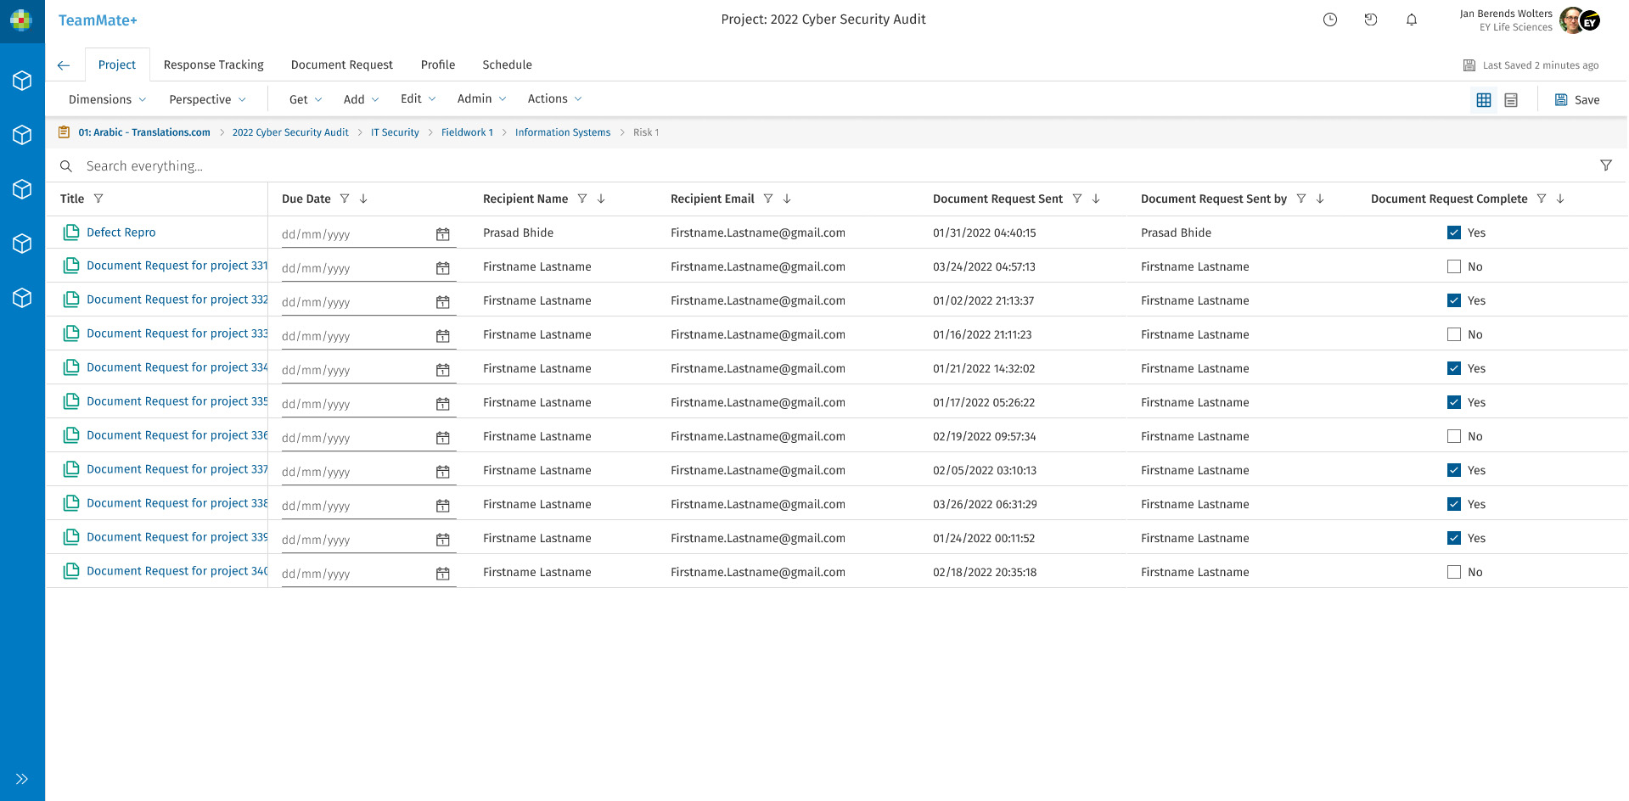Switch to list view layout icon
Image resolution: width=1629 pixels, height=801 pixels.
1510,100
